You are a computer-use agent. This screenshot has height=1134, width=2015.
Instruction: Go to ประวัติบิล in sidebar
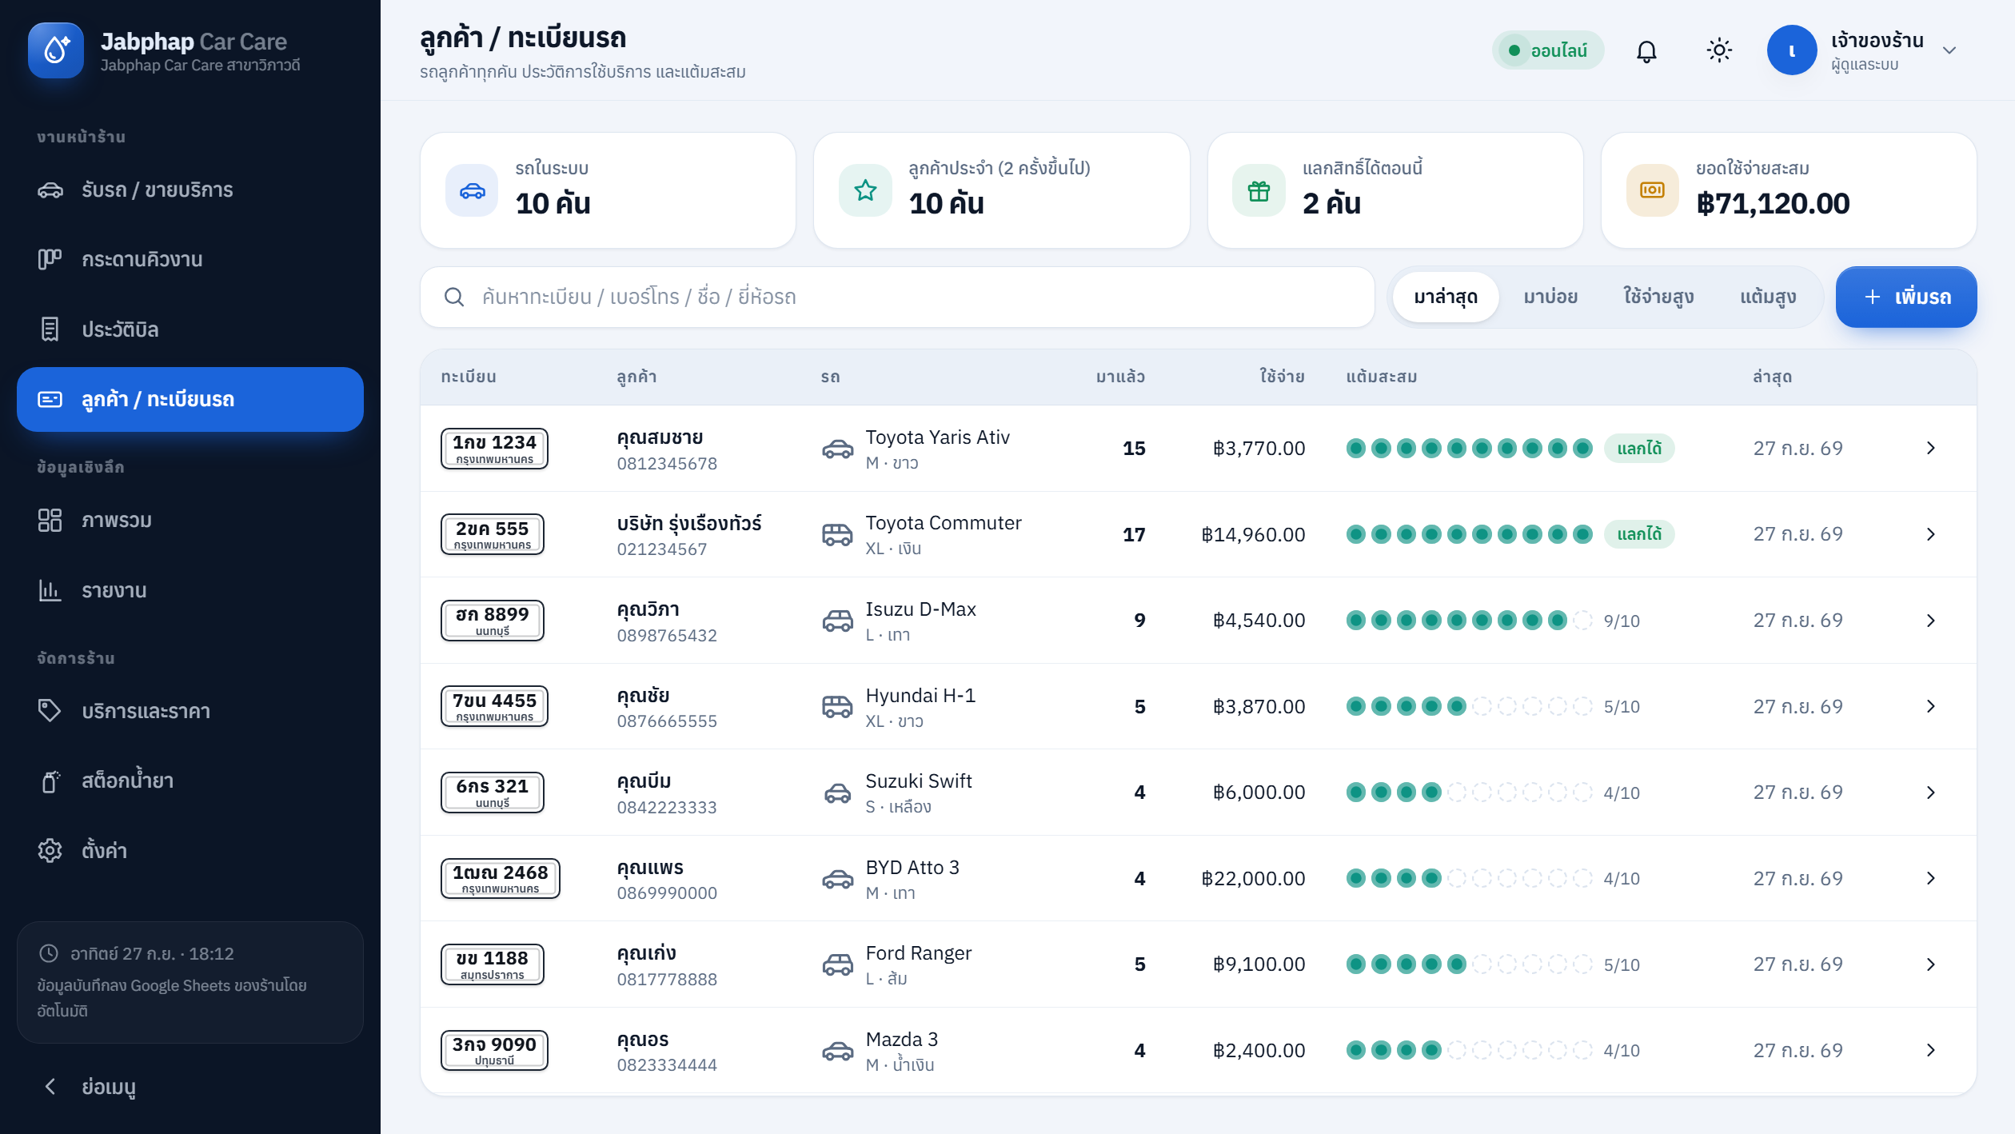pyautogui.click(x=190, y=329)
